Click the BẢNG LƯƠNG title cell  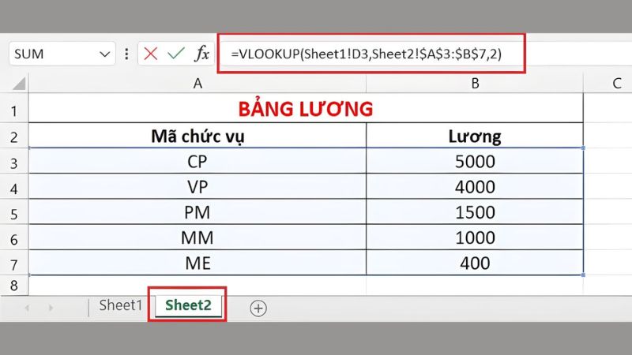pos(306,109)
